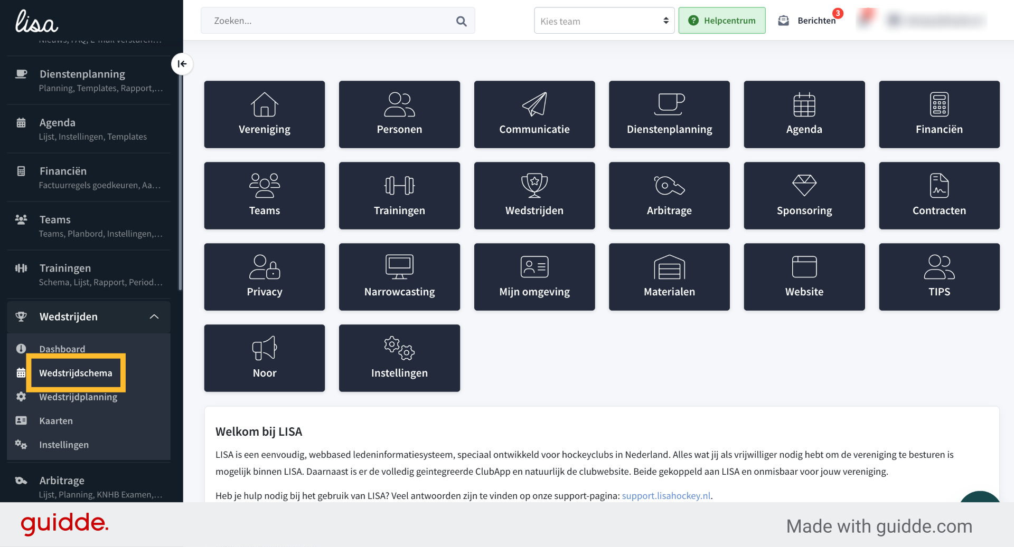This screenshot has height=547, width=1014.
Task: Open the Vereniging tile
Action: (264, 114)
